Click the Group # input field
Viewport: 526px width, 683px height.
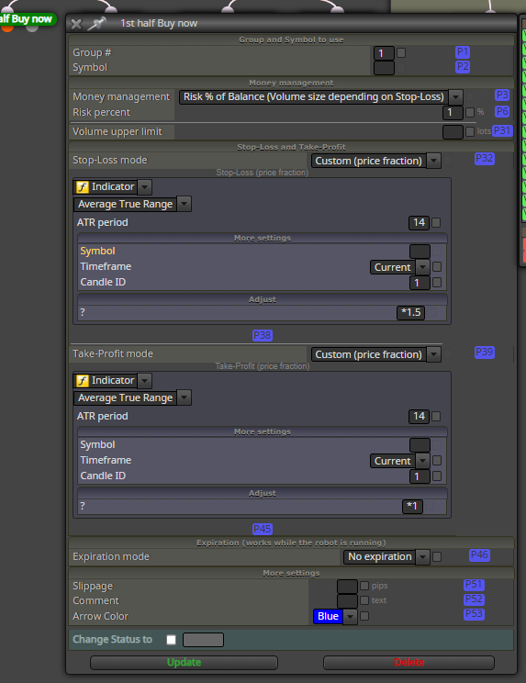pyautogui.click(x=384, y=53)
